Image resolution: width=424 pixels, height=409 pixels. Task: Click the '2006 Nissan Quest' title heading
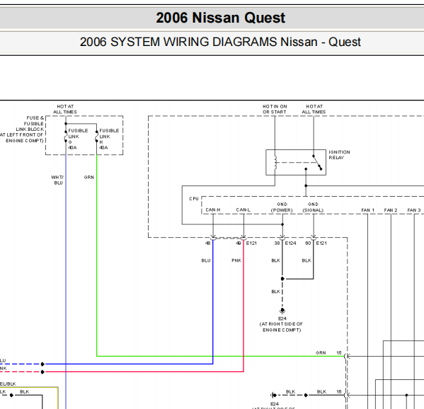(x=220, y=18)
